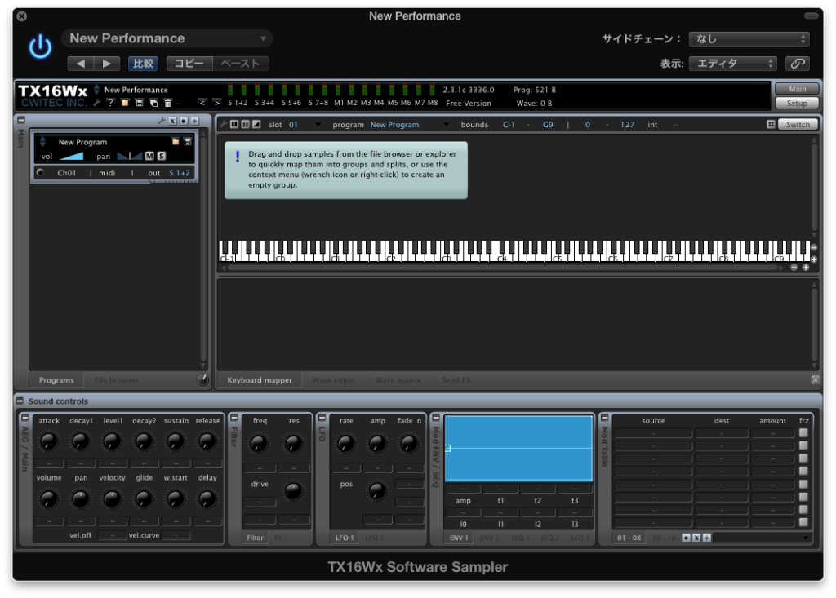The width and height of the screenshot is (836, 598).
Task: Click the attack knob in AEG section
Action: [49, 441]
